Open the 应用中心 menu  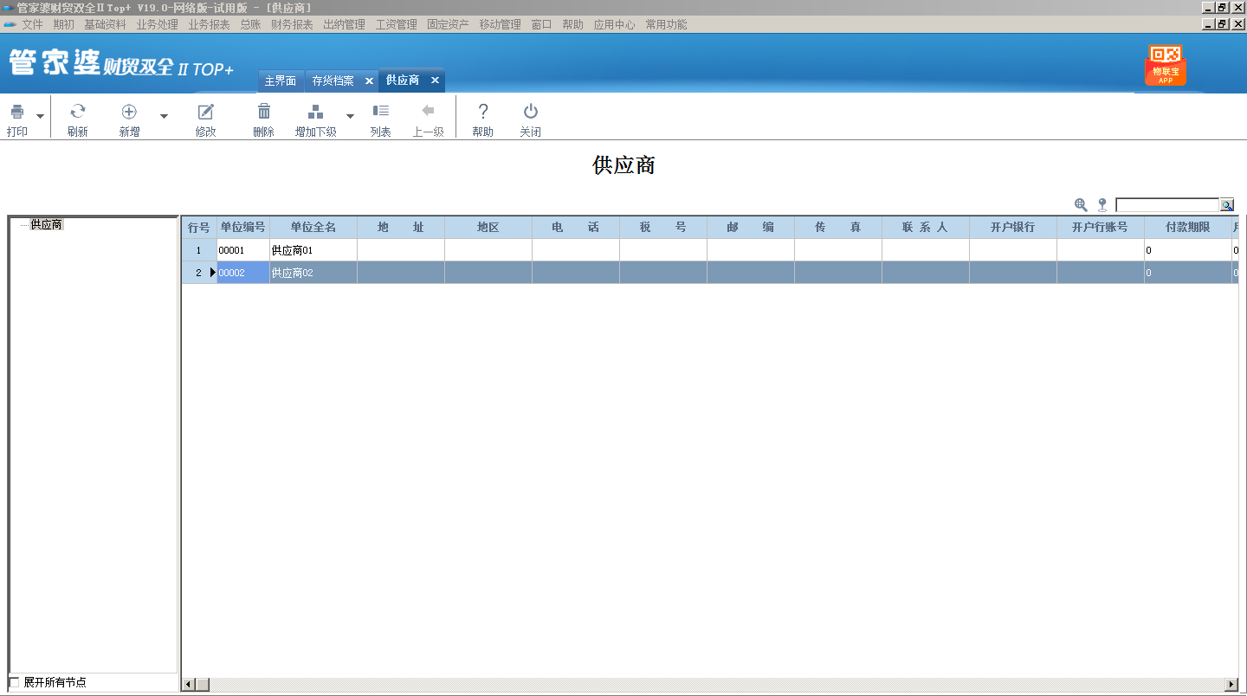(x=614, y=24)
